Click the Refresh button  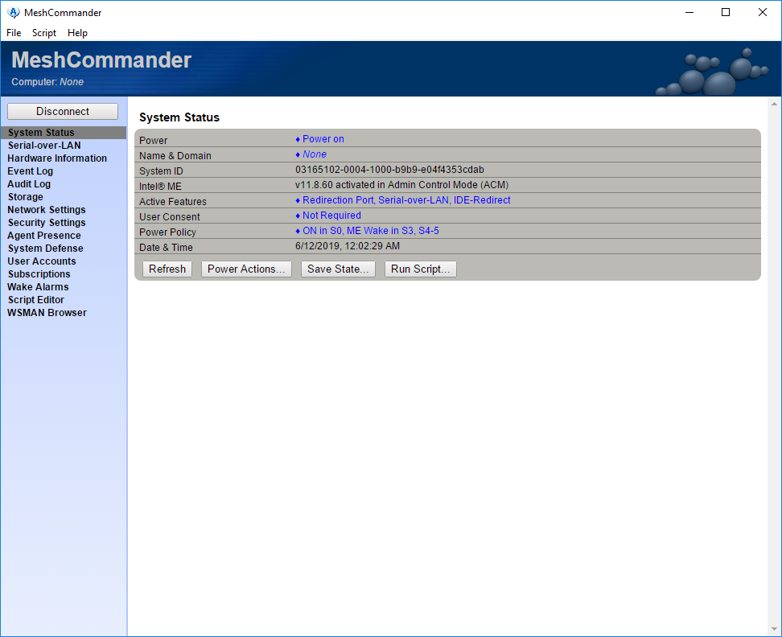(167, 269)
